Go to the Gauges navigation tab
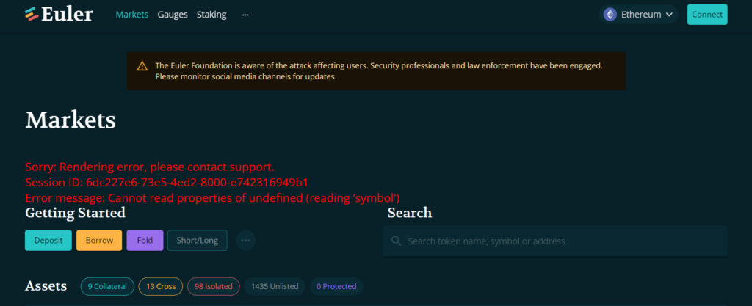 [x=173, y=15]
